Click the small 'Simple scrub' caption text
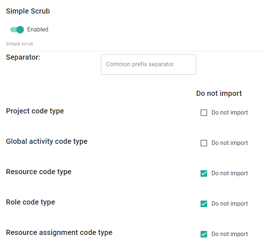Screen dimensions: 268x247 pyautogui.click(x=19, y=44)
